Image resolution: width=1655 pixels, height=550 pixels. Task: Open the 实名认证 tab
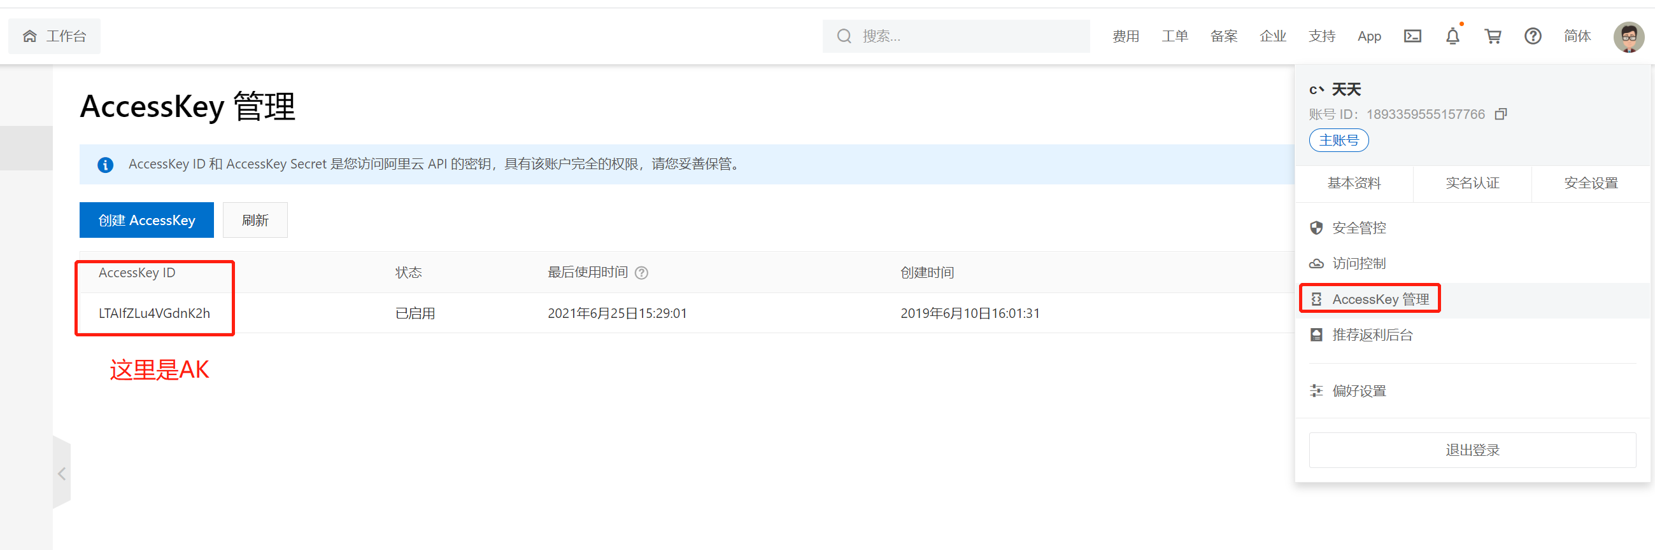[1472, 184]
